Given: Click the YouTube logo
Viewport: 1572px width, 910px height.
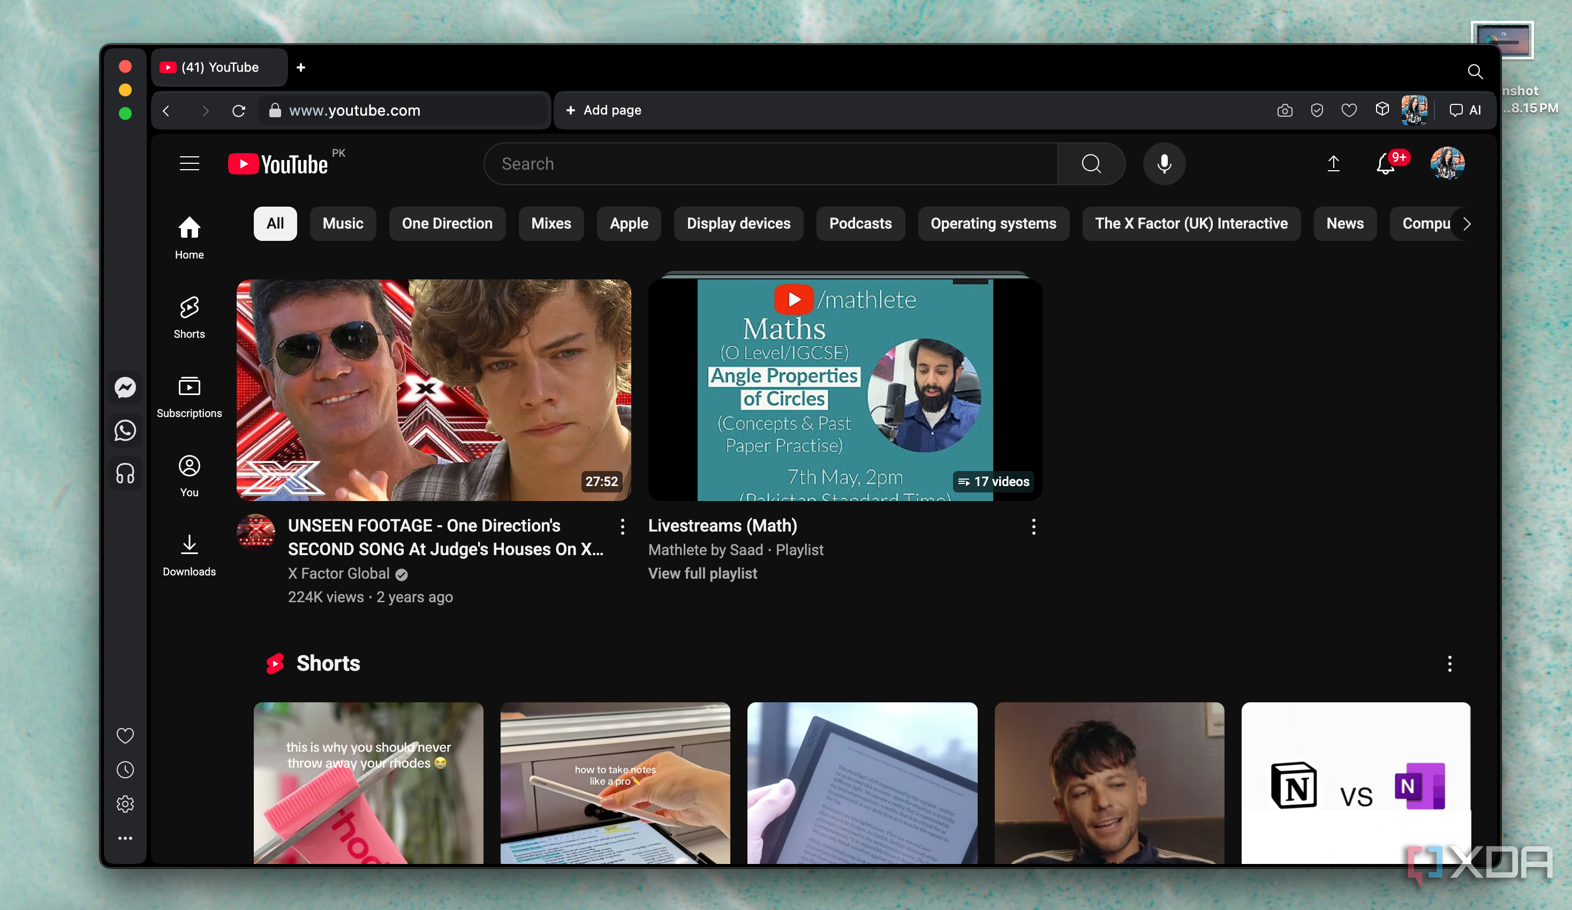Looking at the screenshot, I should [x=277, y=164].
